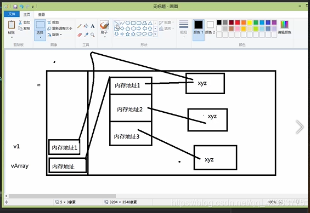Click 编辑颜色 (Edit colors) button
This screenshot has height=213, width=310.
click(284, 27)
